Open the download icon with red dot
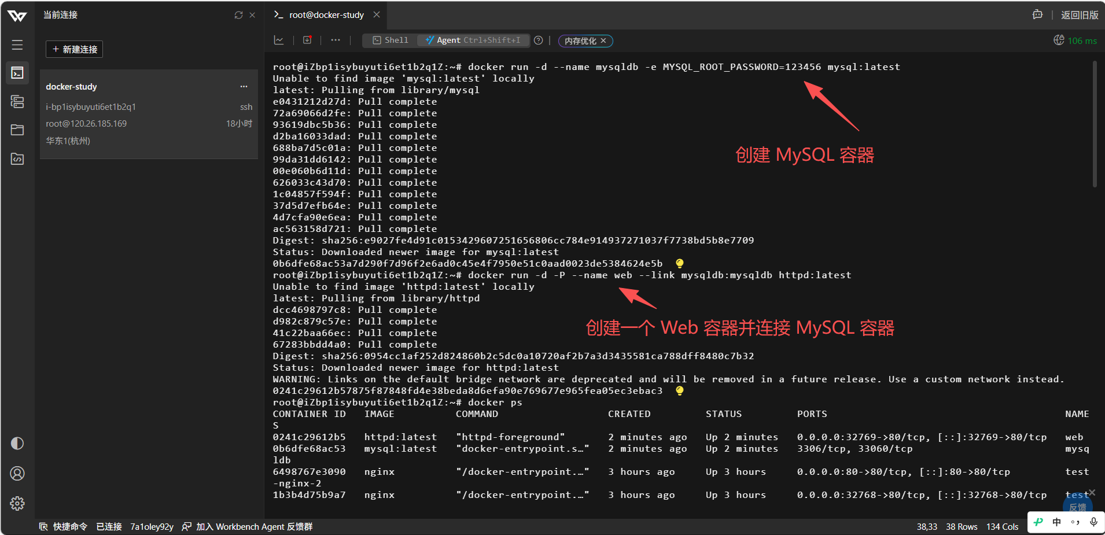 (307, 40)
